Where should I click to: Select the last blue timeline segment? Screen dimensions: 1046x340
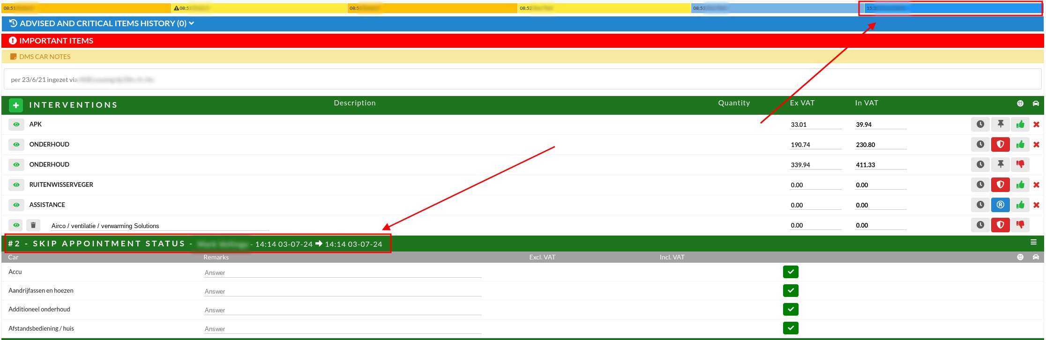[950, 8]
